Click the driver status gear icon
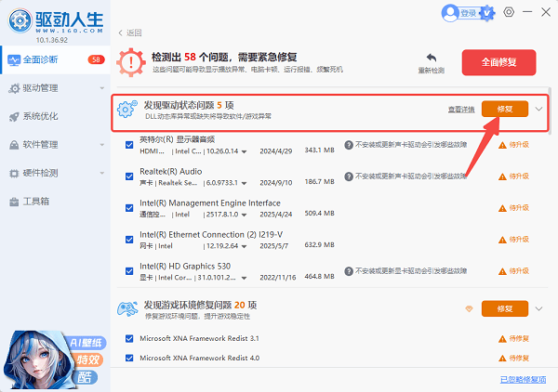The width and height of the screenshot is (558, 392). point(126,110)
